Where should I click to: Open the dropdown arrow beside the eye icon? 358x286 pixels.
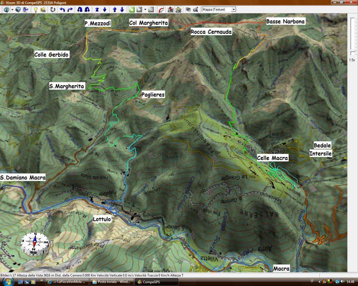pyautogui.click(x=12, y=10)
